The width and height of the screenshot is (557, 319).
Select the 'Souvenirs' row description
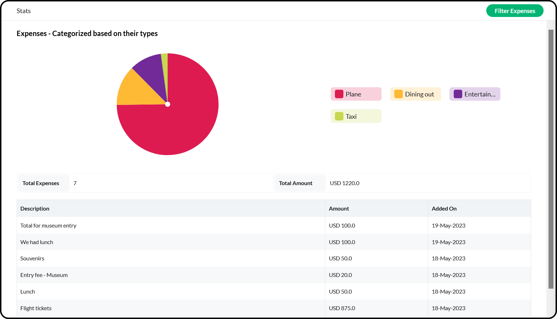pos(33,258)
